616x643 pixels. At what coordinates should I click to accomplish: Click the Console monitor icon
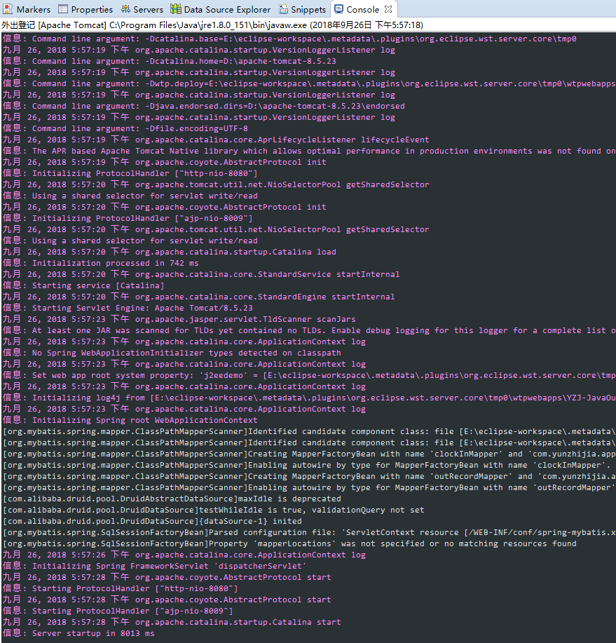pos(339,10)
